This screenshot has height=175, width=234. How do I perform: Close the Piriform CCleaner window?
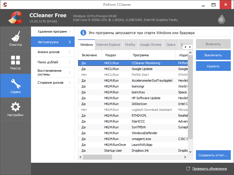(x=226, y=5)
